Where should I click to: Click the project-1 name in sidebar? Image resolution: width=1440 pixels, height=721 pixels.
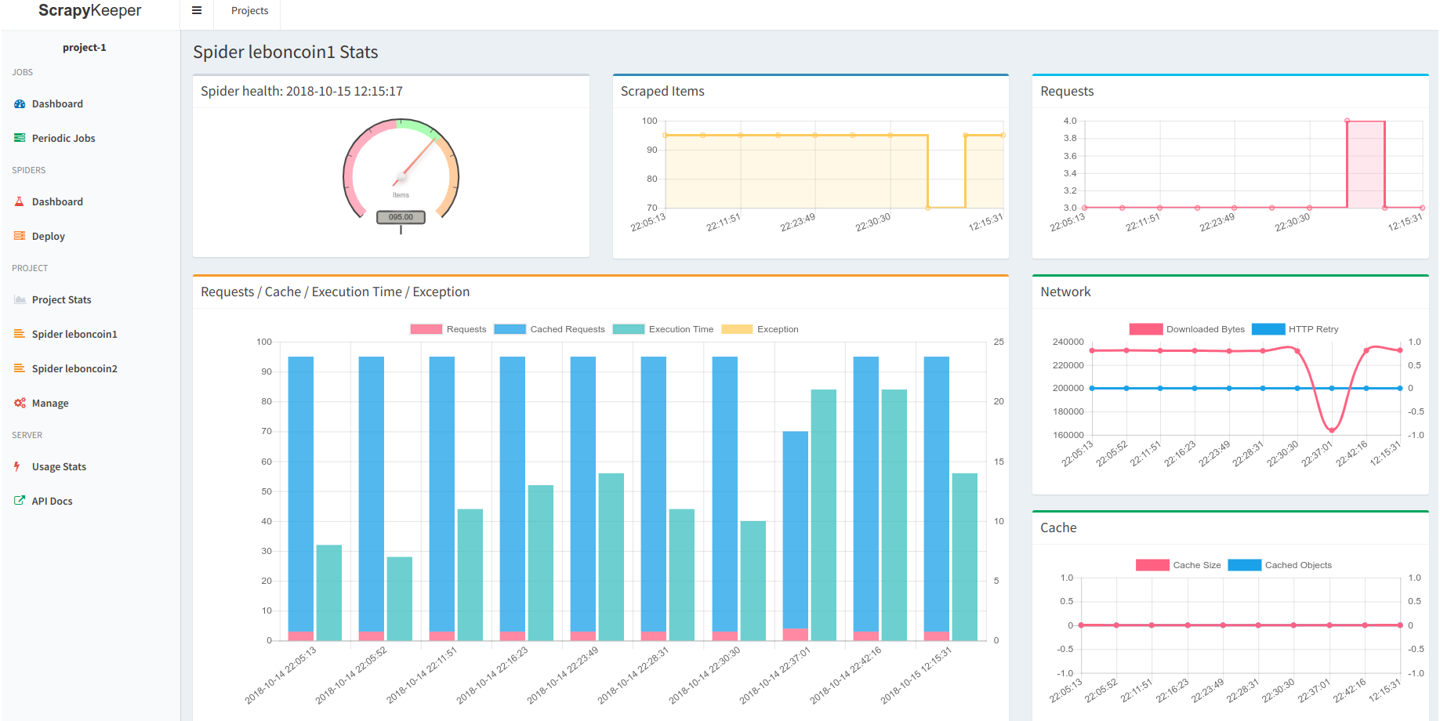coord(85,48)
